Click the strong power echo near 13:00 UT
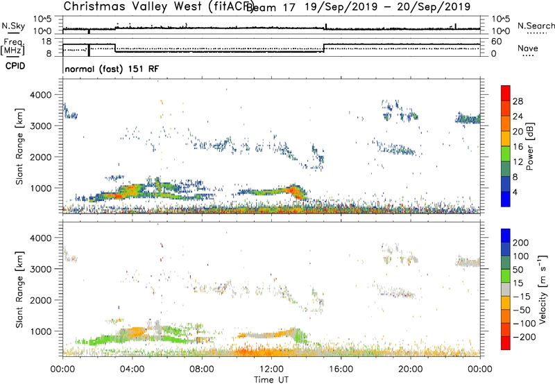Viewport: 555px width, 384px height. point(293,191)
